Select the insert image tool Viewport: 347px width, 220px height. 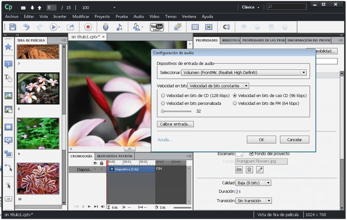[8, 96]
